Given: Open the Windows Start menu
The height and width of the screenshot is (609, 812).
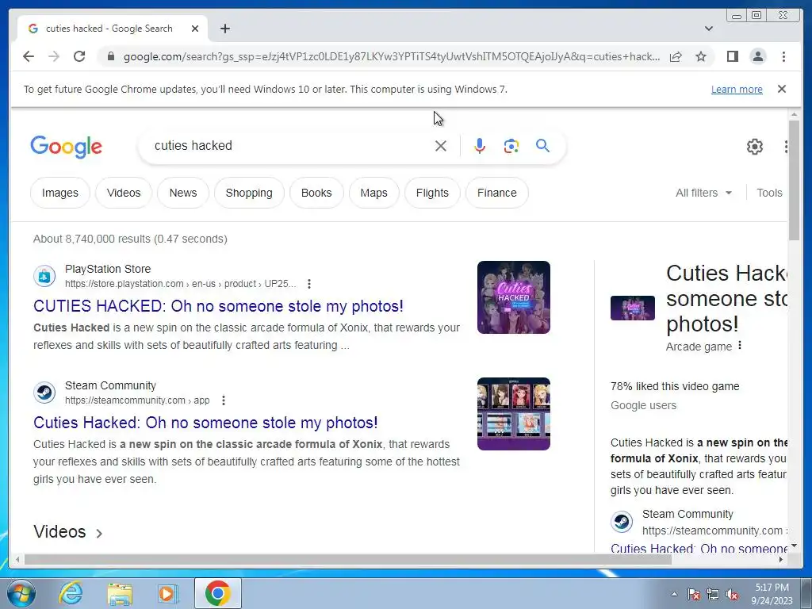Looking at the screenshot, I should pyautogui.click(x=21, y=593).
